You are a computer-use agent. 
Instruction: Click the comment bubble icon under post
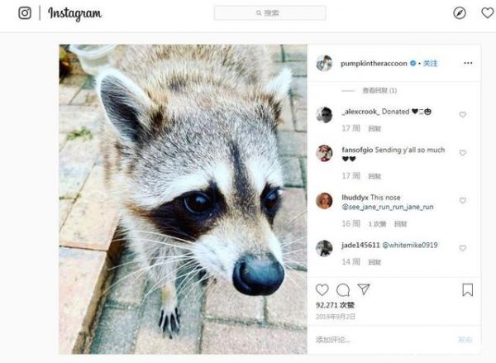[x=343, y=289]
